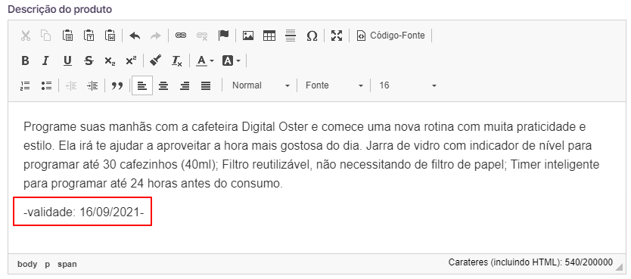Click the Decrease indent icon

[71, 85]
